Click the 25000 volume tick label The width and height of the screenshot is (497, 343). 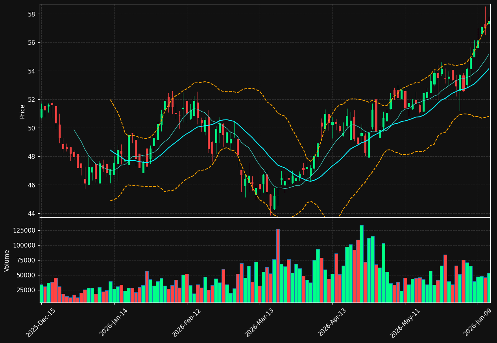pyautogui.click(x=26, y=290)
